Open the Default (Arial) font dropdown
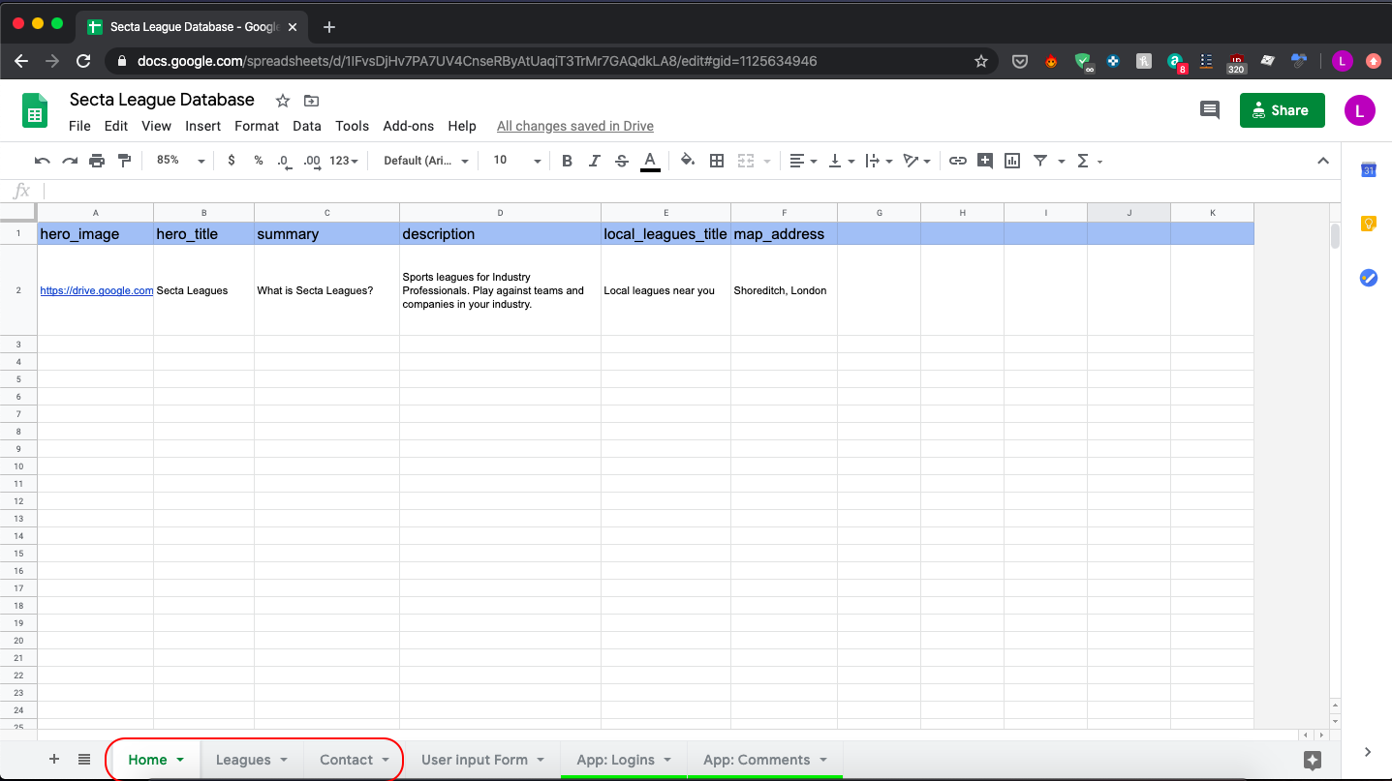The image size is (1392, 781). coord(426,161)
